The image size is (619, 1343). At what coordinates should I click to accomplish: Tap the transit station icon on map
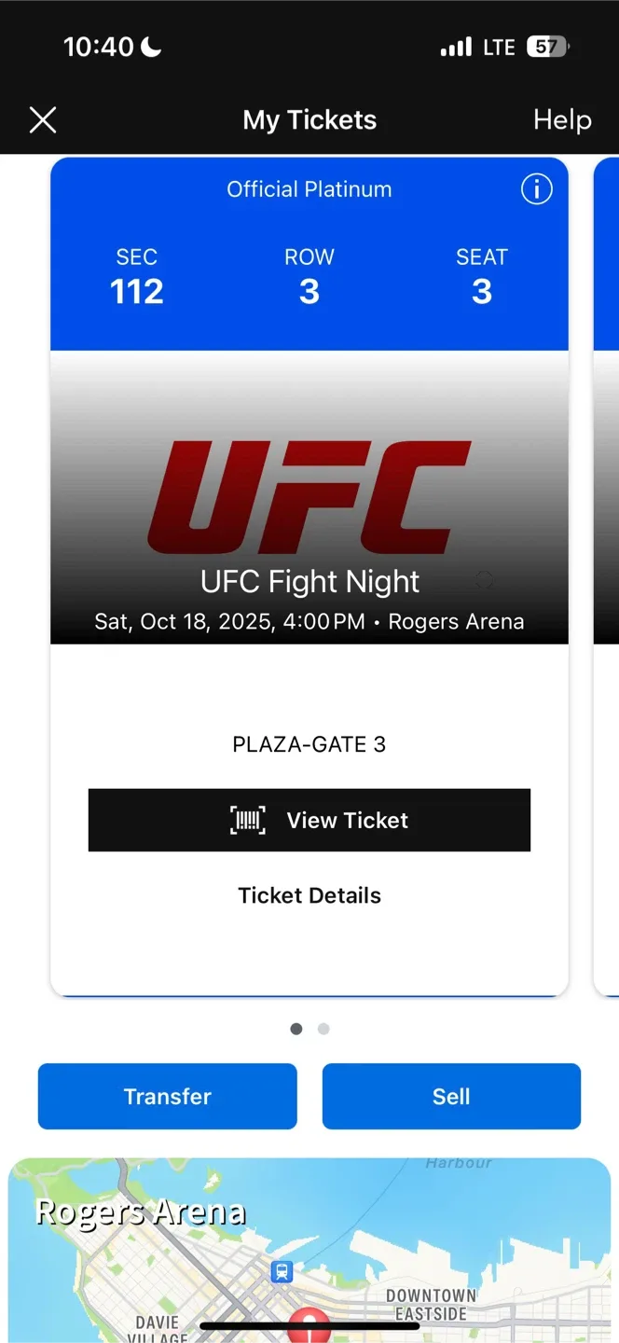(282, 1271)
